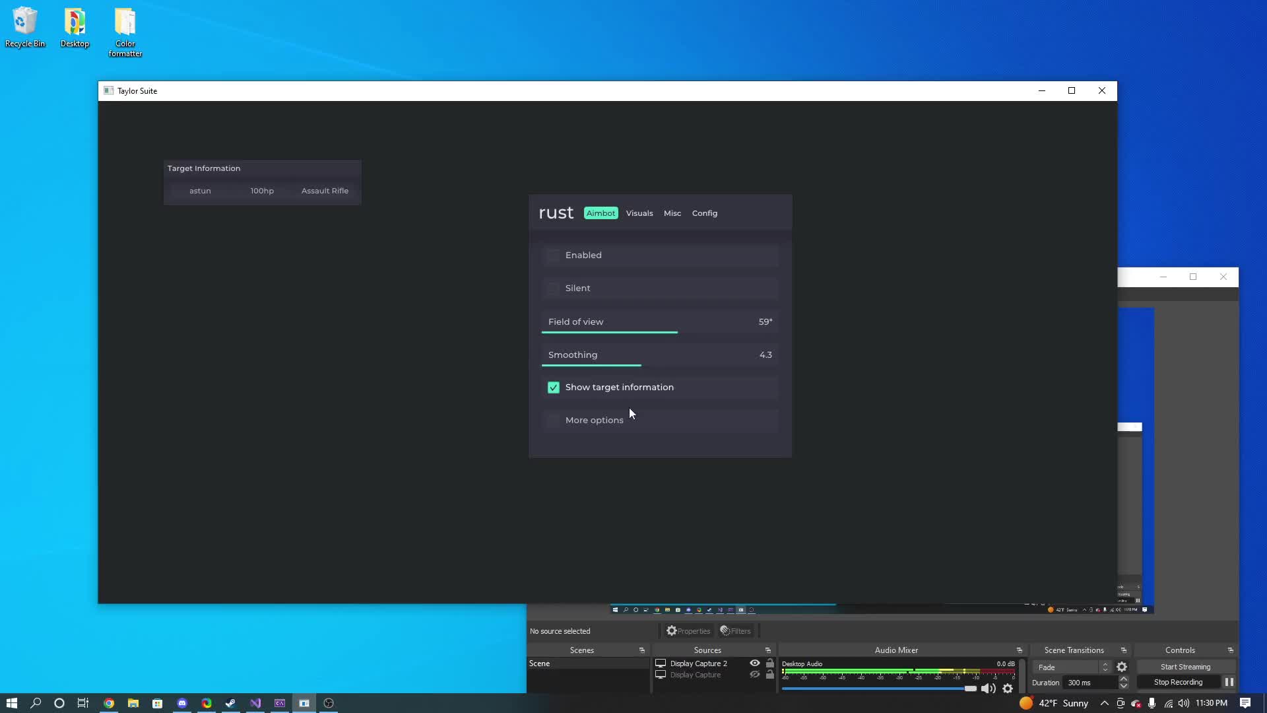The height and width of the screenshot is (713, 1267).
Task: Unlock Display Capture 2 lock icon
Action: click(x=769, y=663)
